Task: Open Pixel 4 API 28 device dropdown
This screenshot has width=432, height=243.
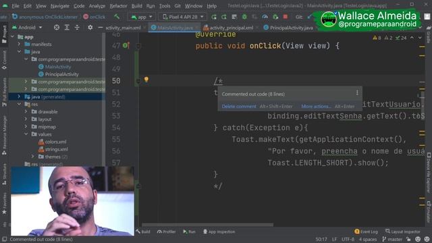Action: (183, 17)
